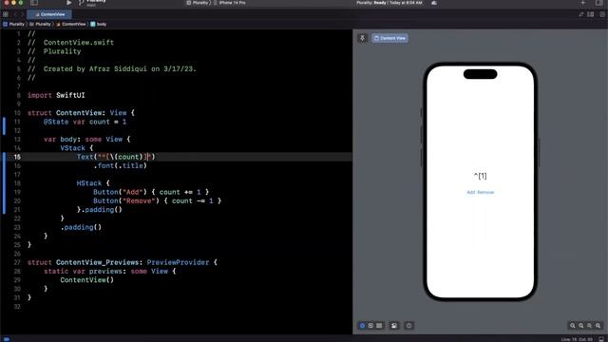
Task: Click the Button("Add") code line
Action: (x=151, y=192)
